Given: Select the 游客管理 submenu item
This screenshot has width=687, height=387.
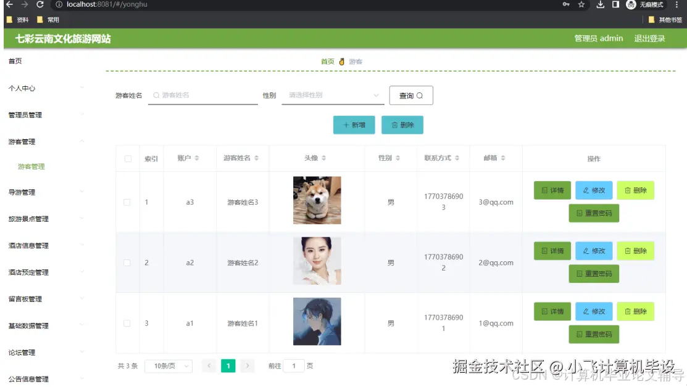Looking at the screenshot, I should tap(31, 166).
